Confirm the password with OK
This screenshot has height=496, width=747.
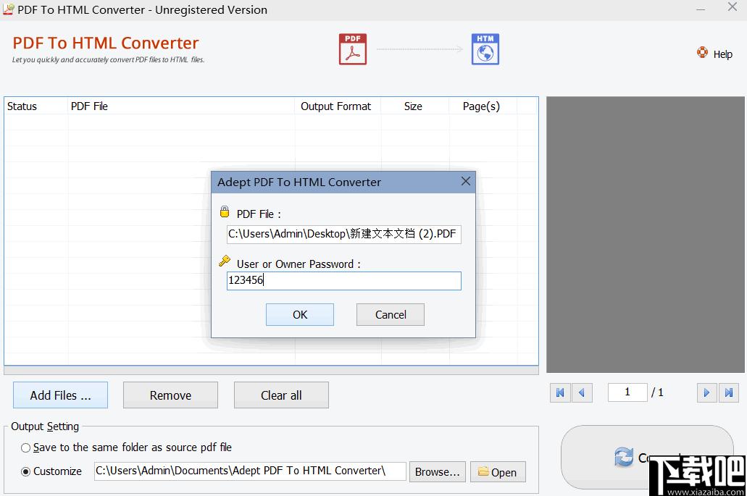click(300, 315)
